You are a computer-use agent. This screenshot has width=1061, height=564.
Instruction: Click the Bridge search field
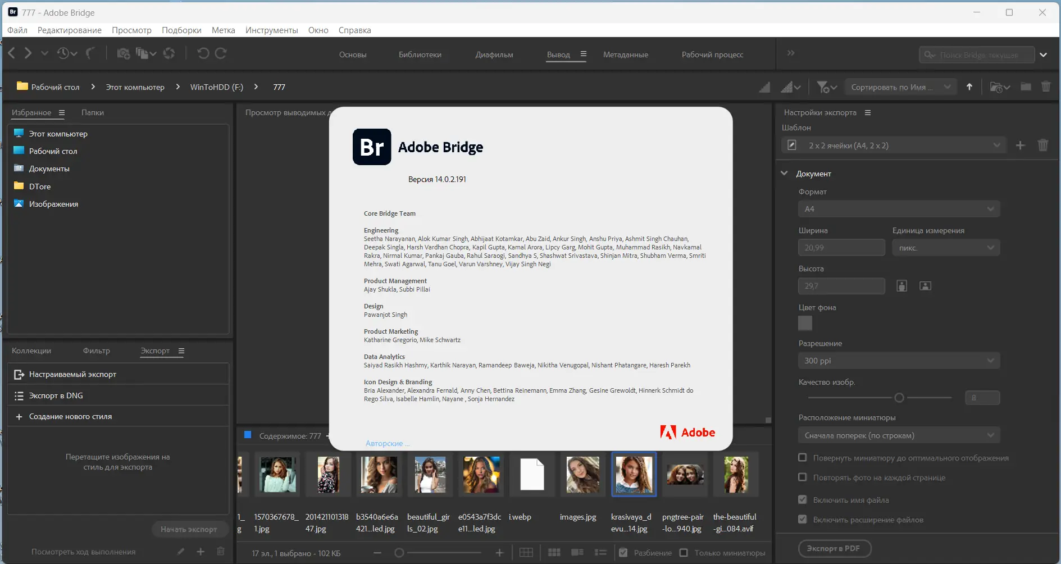pos(977,54)
